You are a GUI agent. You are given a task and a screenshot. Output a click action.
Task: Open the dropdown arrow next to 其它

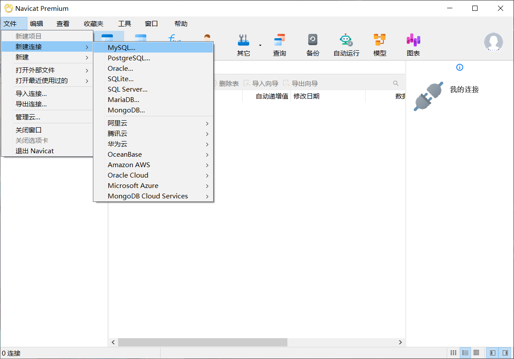pyautogui.click(x=260, y=45)
